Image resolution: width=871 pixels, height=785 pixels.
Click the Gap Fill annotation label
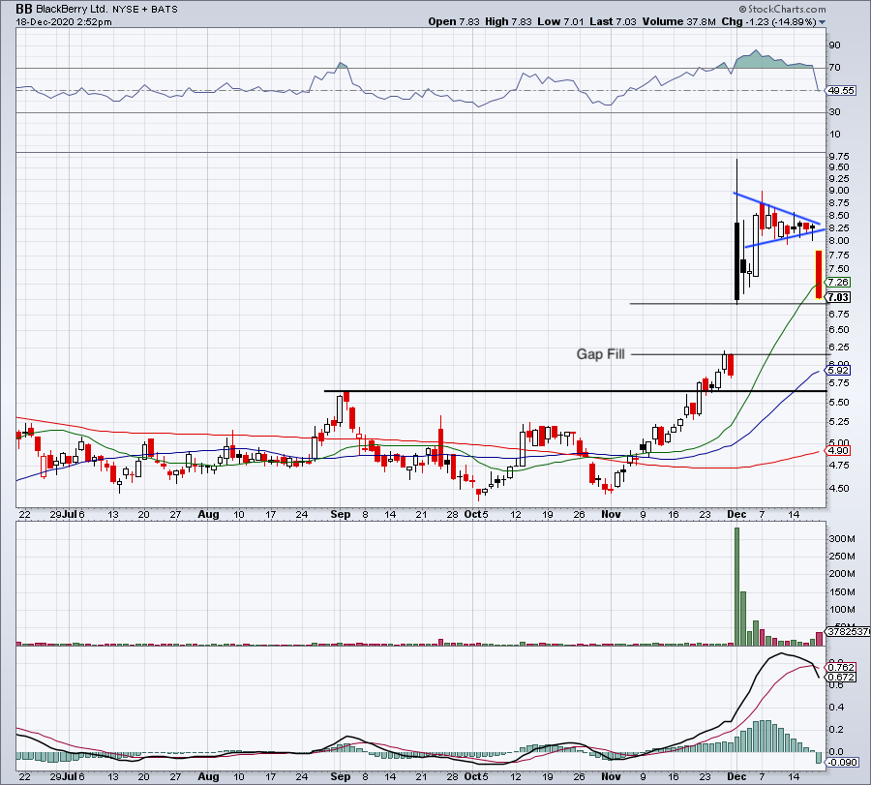click(600, 354)
